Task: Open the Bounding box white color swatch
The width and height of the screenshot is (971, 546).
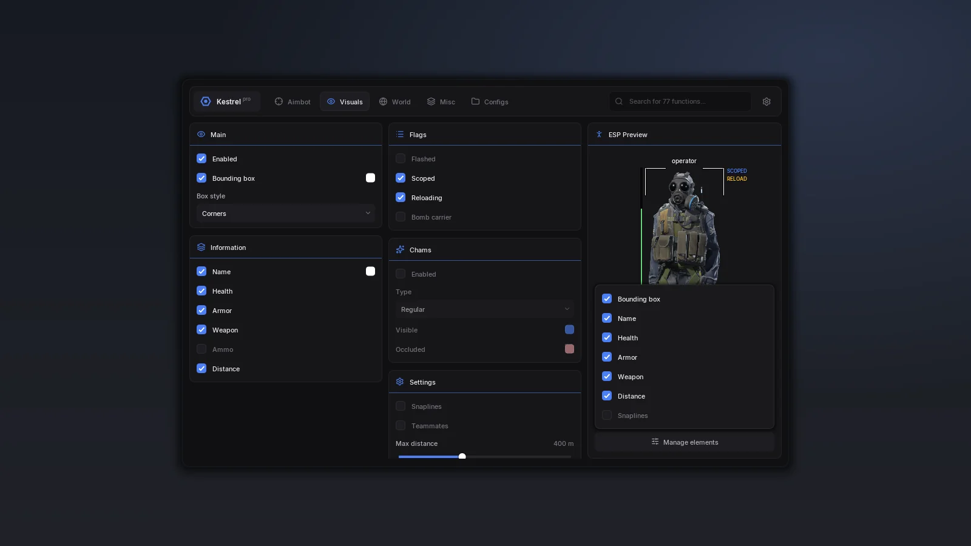Action: click(370, 178)
